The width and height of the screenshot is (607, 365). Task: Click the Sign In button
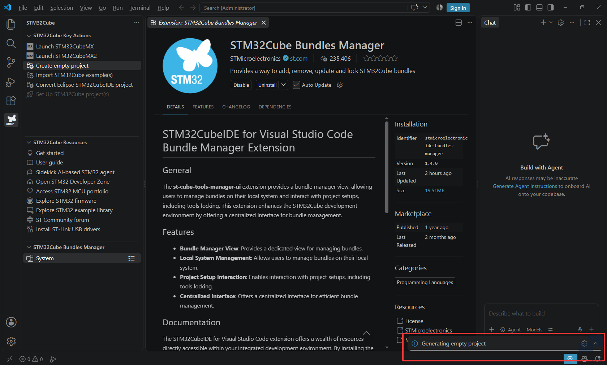point(458,8)
